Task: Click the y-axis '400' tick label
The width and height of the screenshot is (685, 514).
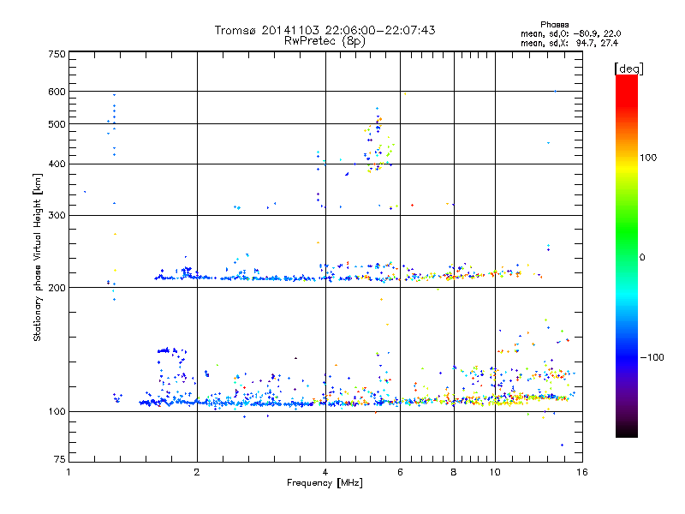Action: point(57,164)
